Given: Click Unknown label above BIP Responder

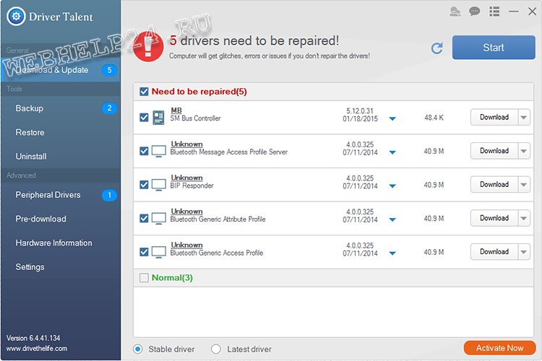Looking at the screenshot, I should tap(186, 178).
